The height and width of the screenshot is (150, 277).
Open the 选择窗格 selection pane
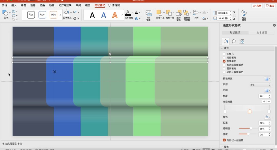pyautogui.click(x=179, y=16)
